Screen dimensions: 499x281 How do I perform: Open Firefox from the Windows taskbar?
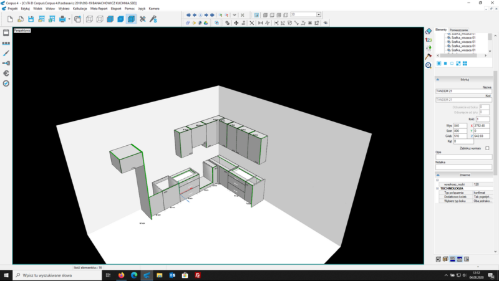121,275
